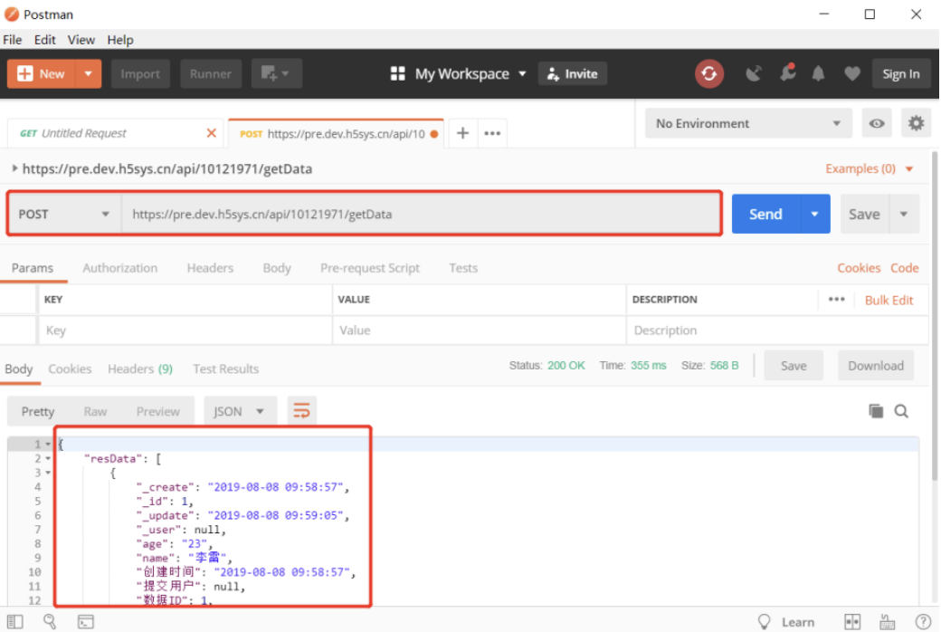
Task: Click the Key parameter field
Action: [185, 330]
